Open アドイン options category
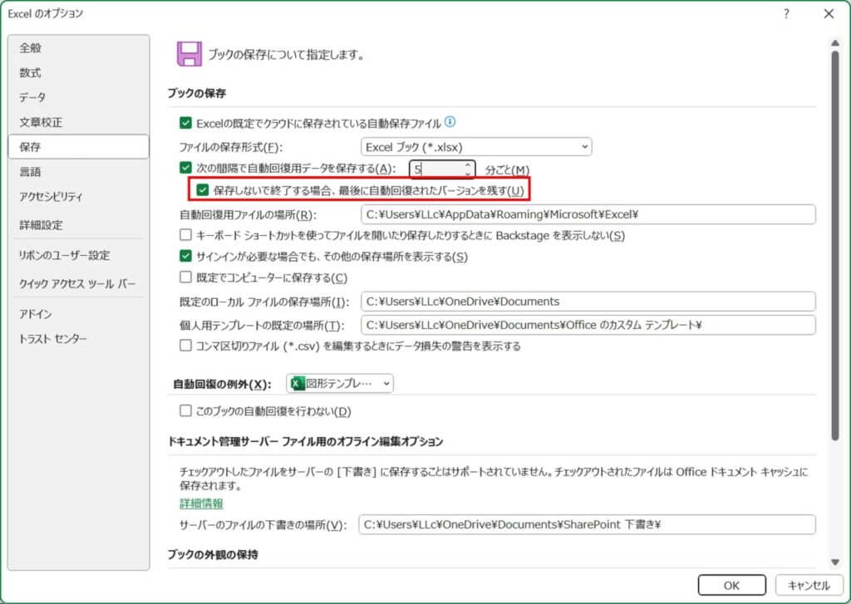This screenshot has width=851, height=604. tap(79, 314)
